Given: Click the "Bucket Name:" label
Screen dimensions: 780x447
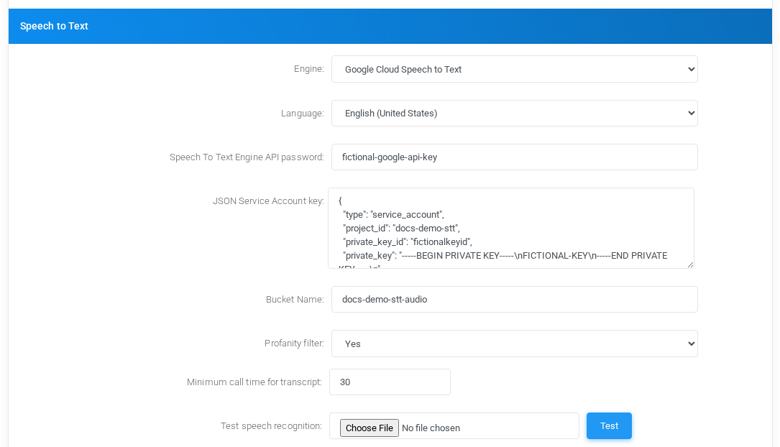Looking at the screenshot, I should pyautogui.click(x=295, y=300).
